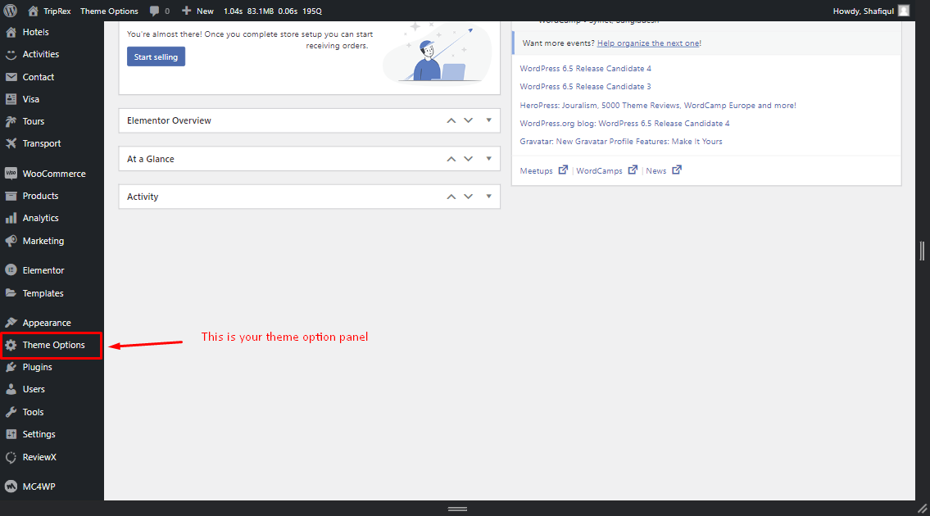Screen dimensions: 930x516
Task: Click the Settings sliders icon
Action: tap(11, 434)
